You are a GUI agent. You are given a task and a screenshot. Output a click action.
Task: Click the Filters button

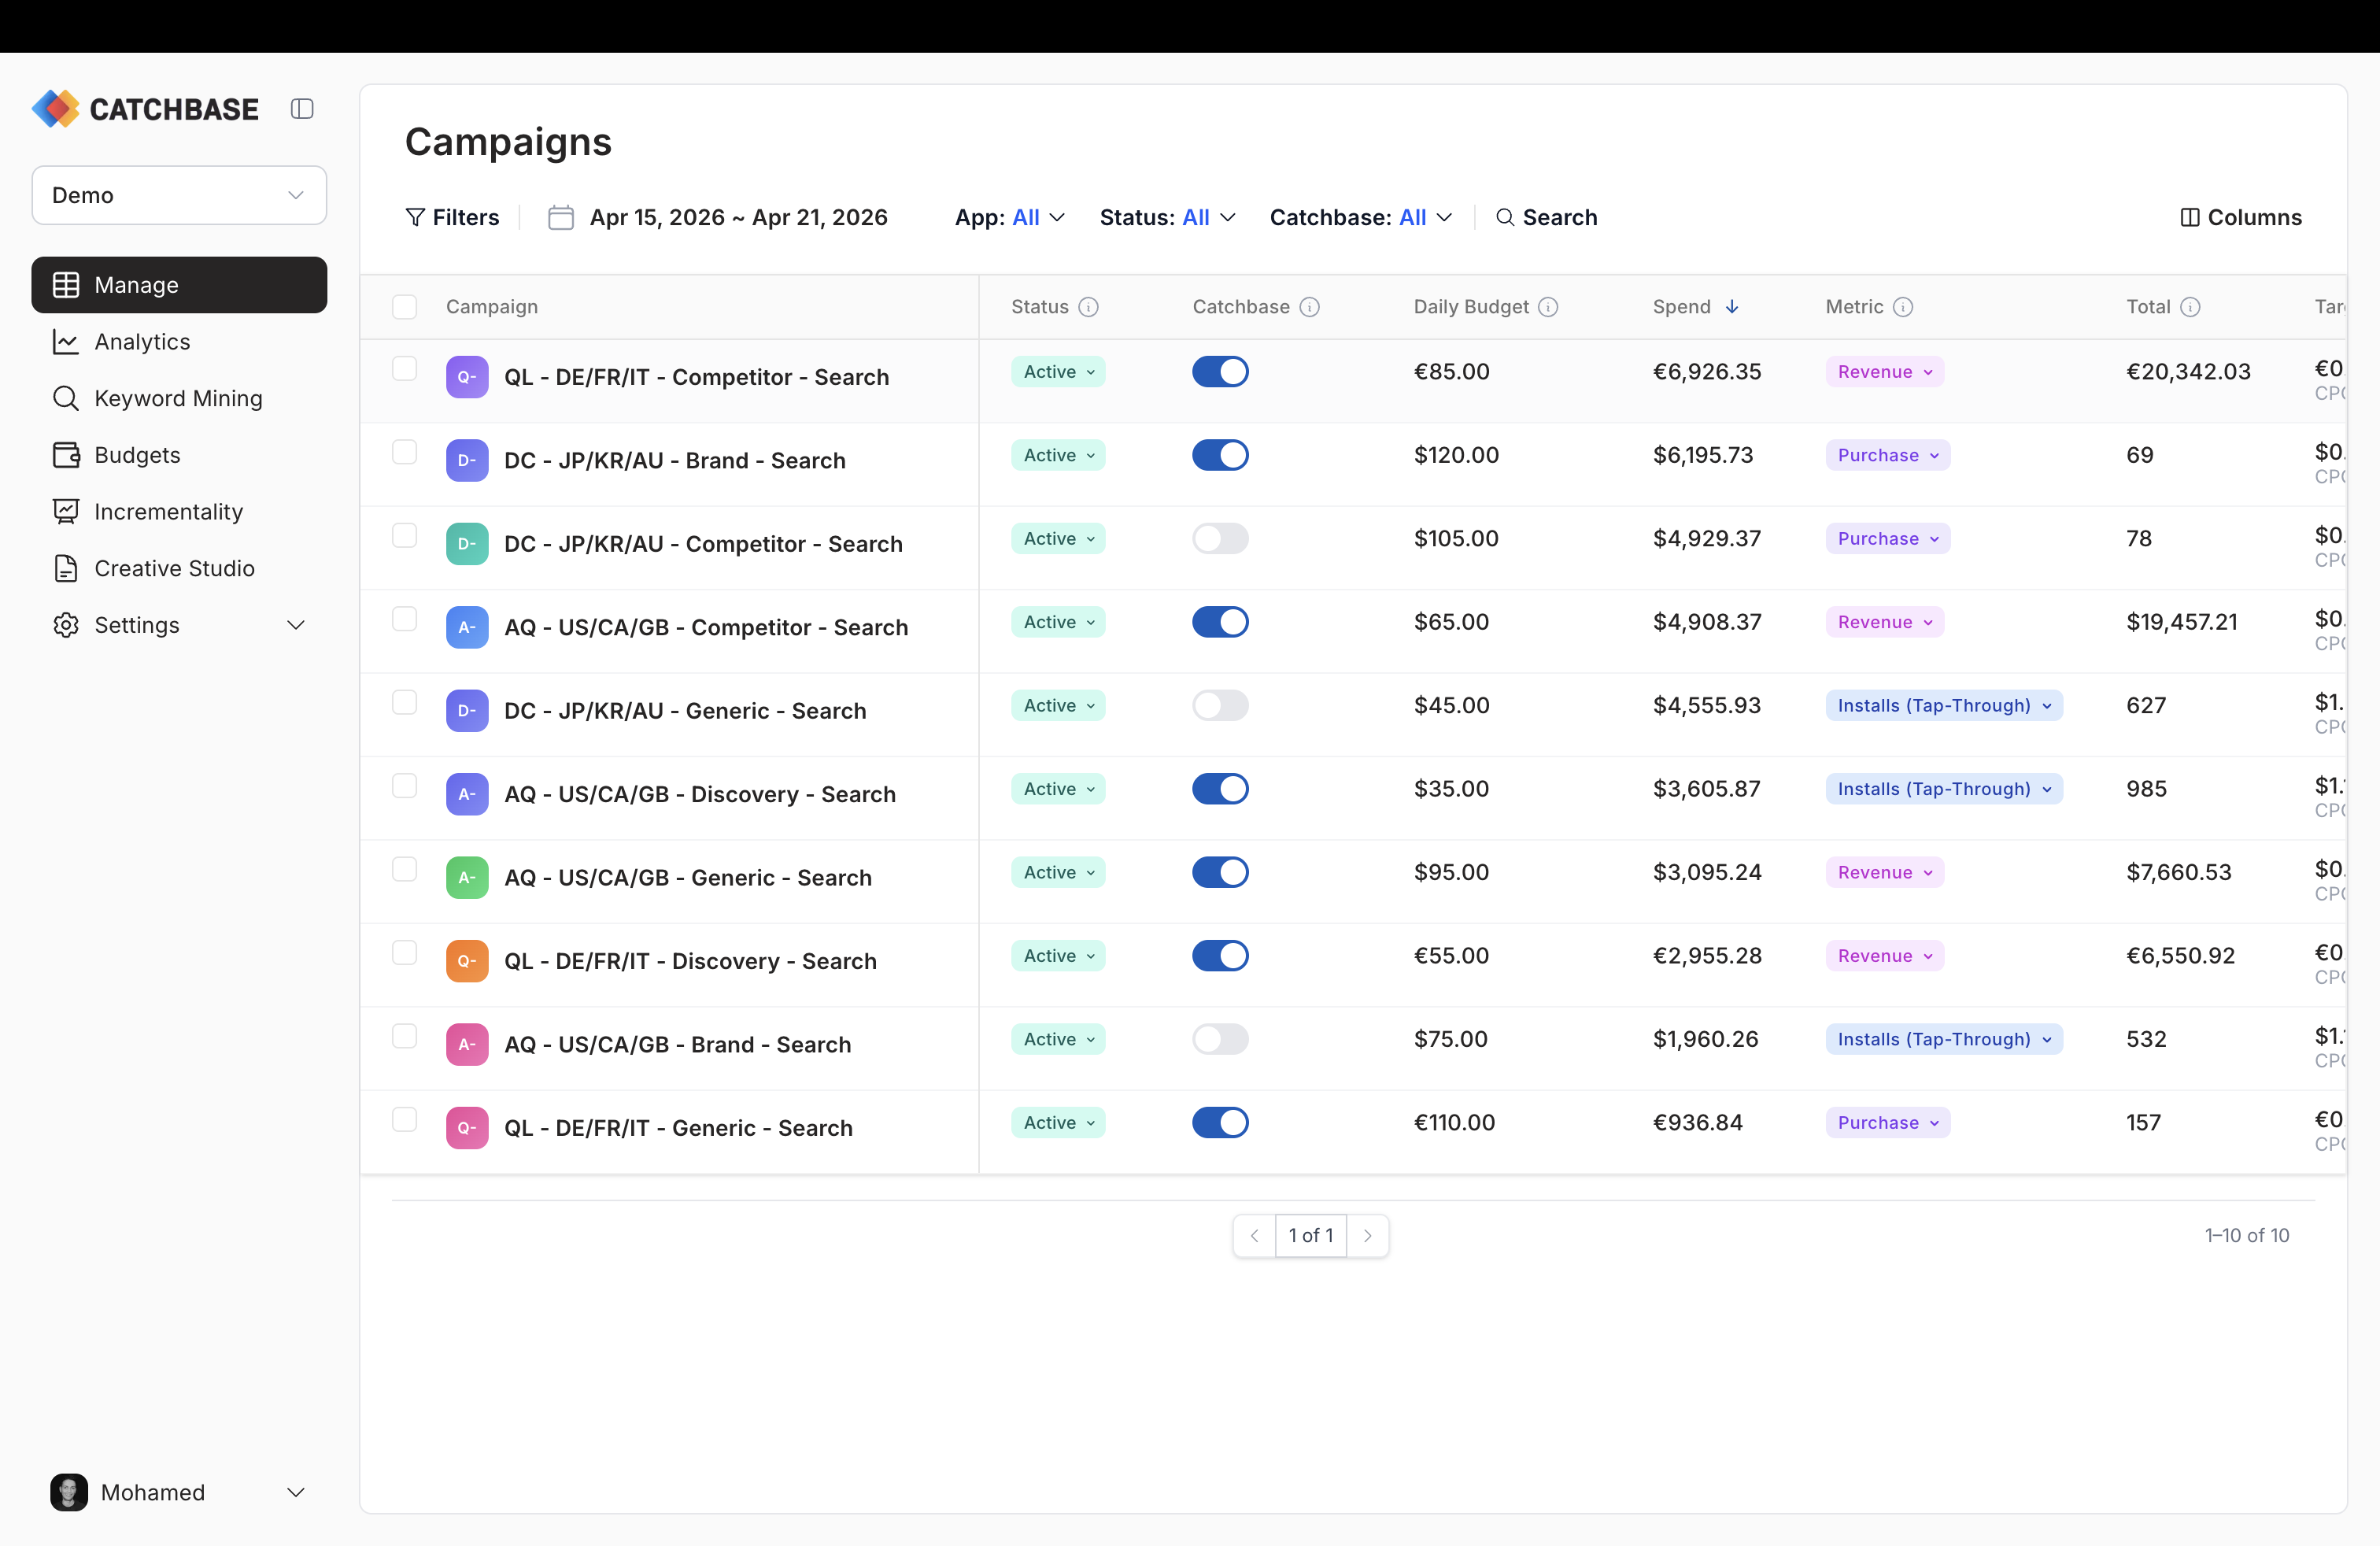coord(452,217)
